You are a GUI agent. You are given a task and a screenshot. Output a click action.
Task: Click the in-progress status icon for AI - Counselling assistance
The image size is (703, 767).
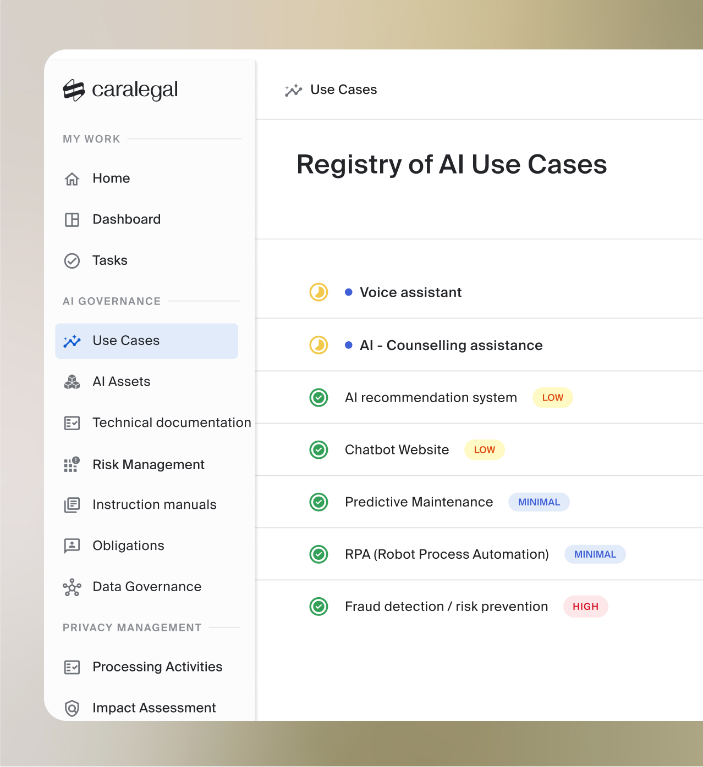pos(319,345)
